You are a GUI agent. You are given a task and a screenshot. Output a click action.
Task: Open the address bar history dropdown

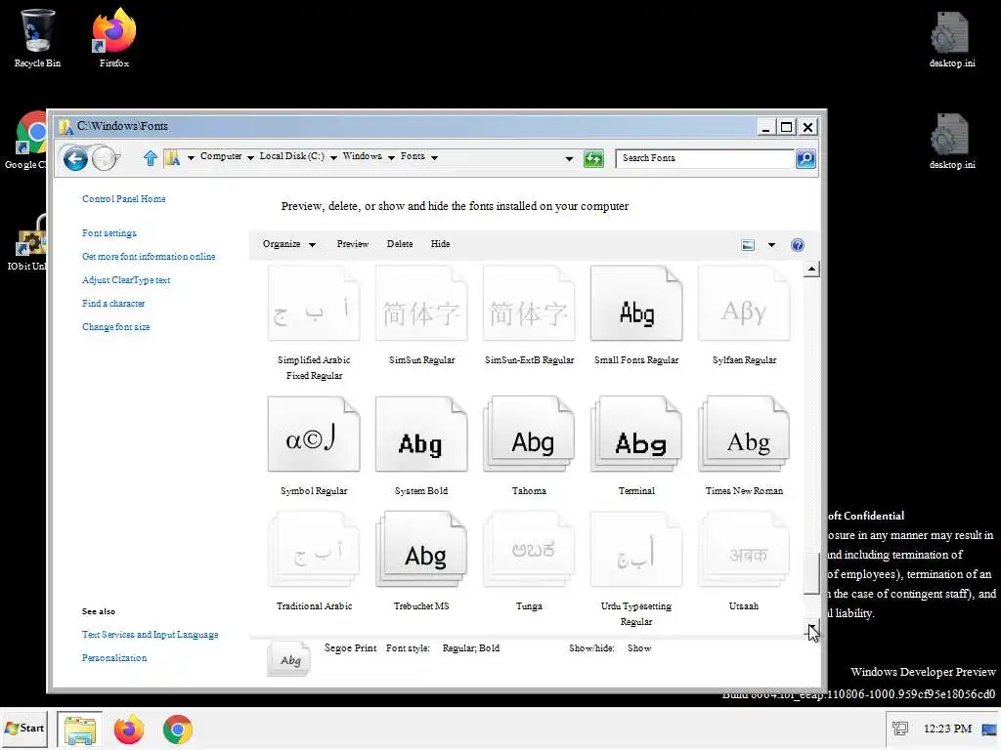[x=569, y=159]
